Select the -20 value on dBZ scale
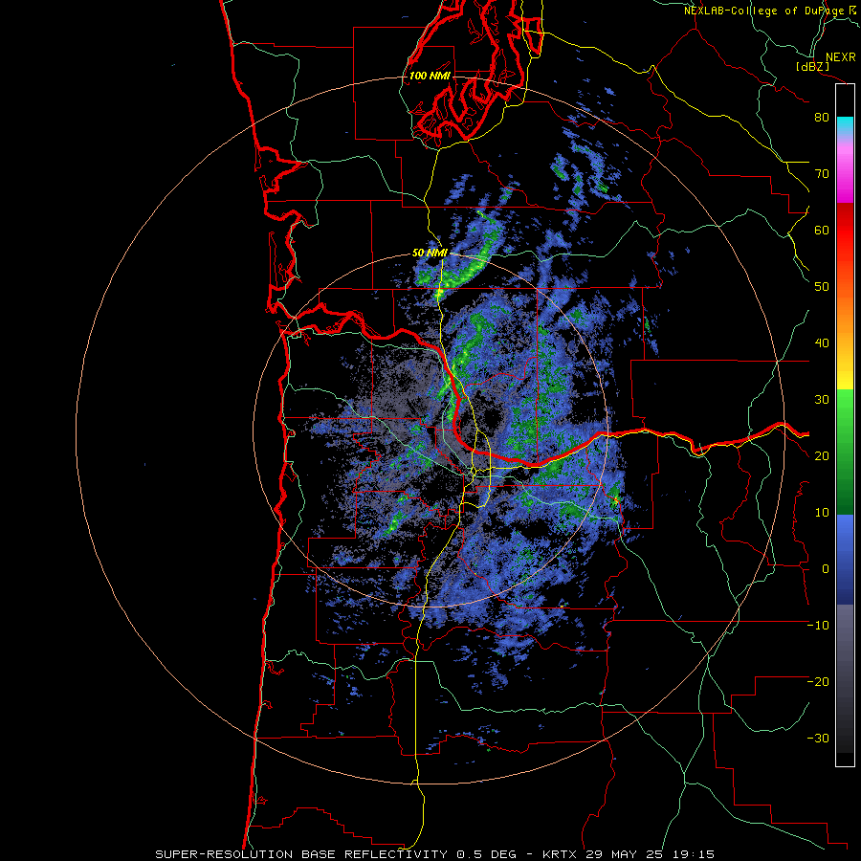The width and height of the screenshot is (861, 861). pos(818,682)
